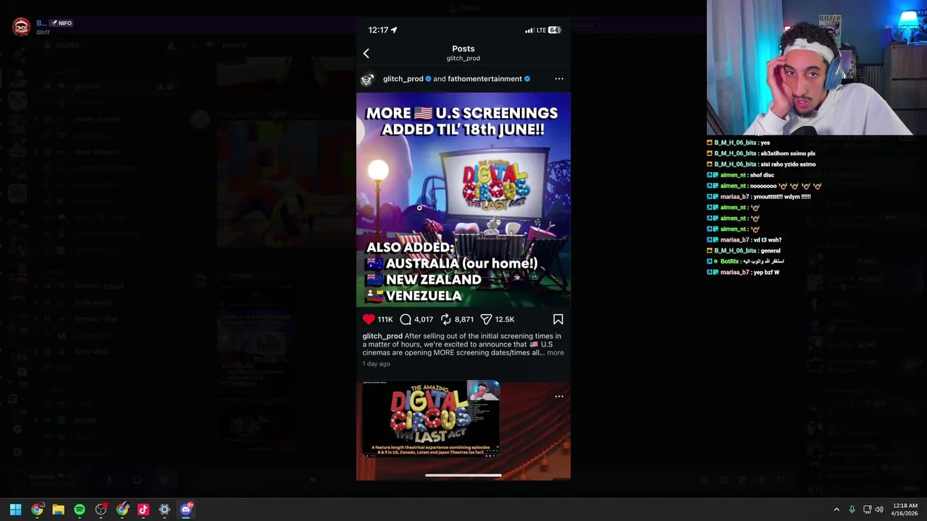Open Windows Start menu

15,509
